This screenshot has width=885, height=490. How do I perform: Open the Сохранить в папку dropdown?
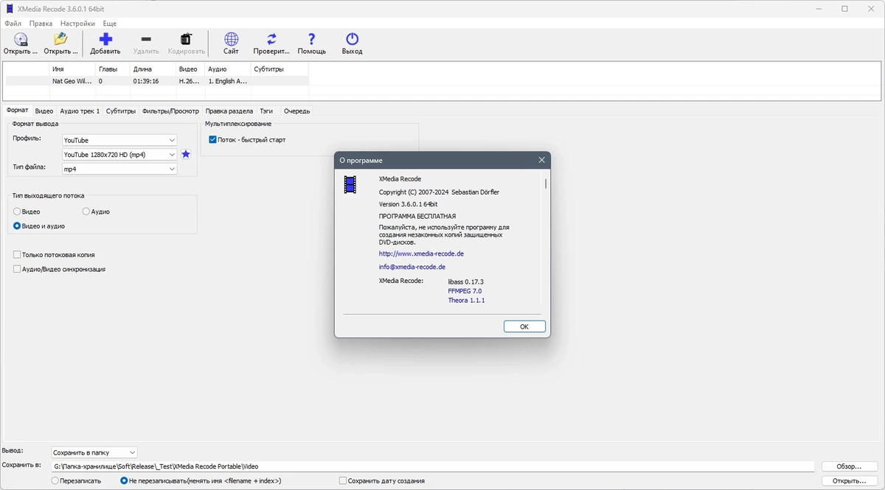click(94, 452)
